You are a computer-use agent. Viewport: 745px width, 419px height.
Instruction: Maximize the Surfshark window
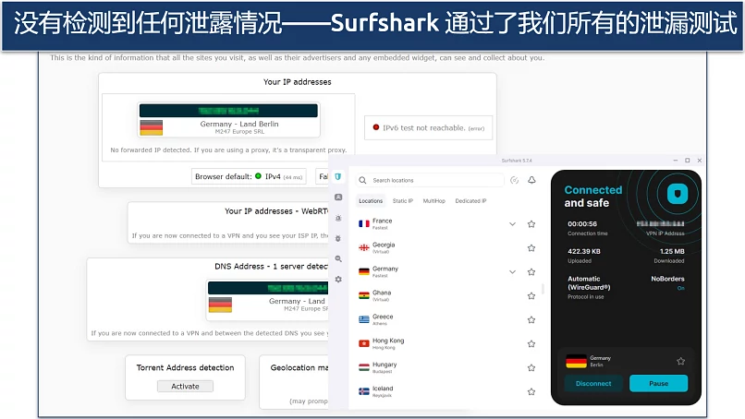click(x=687, y=161)
